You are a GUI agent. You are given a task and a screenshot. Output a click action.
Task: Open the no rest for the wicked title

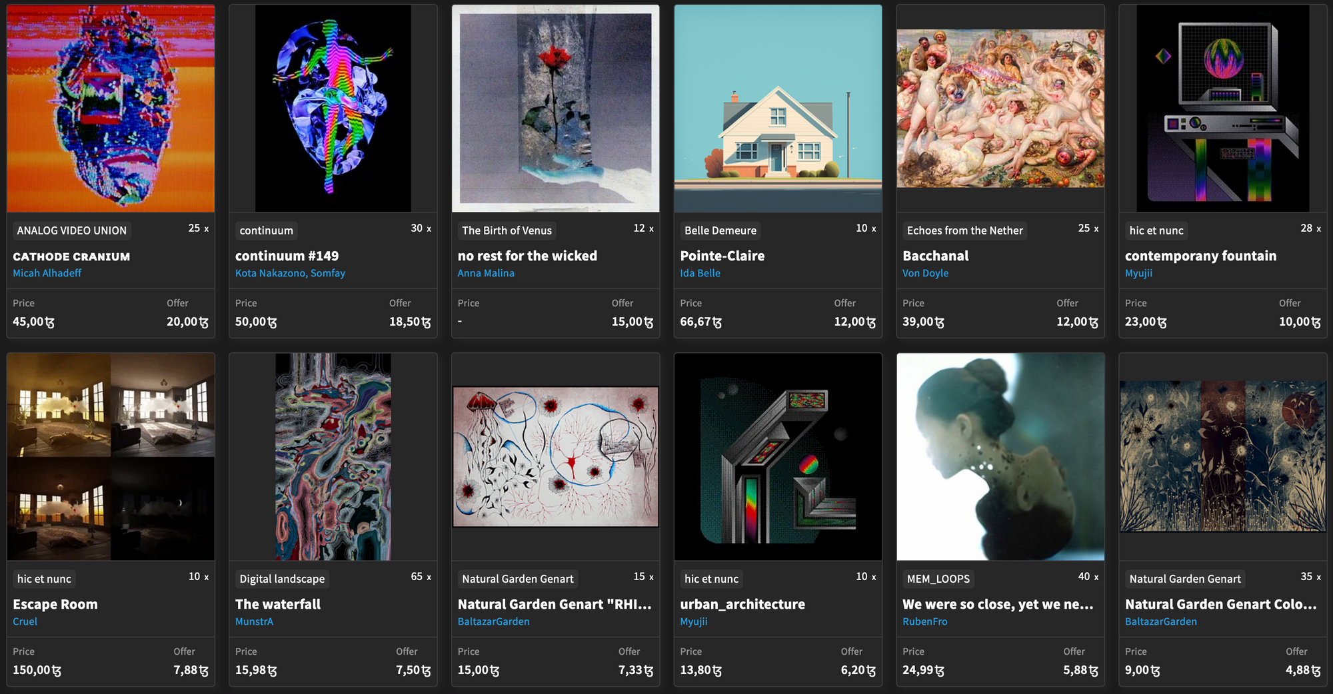[x=527, y=256]
